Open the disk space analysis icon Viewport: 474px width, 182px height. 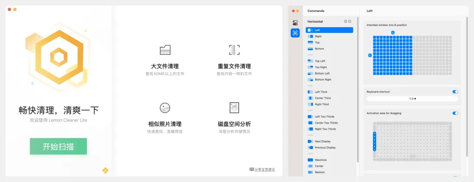(234, 108)
